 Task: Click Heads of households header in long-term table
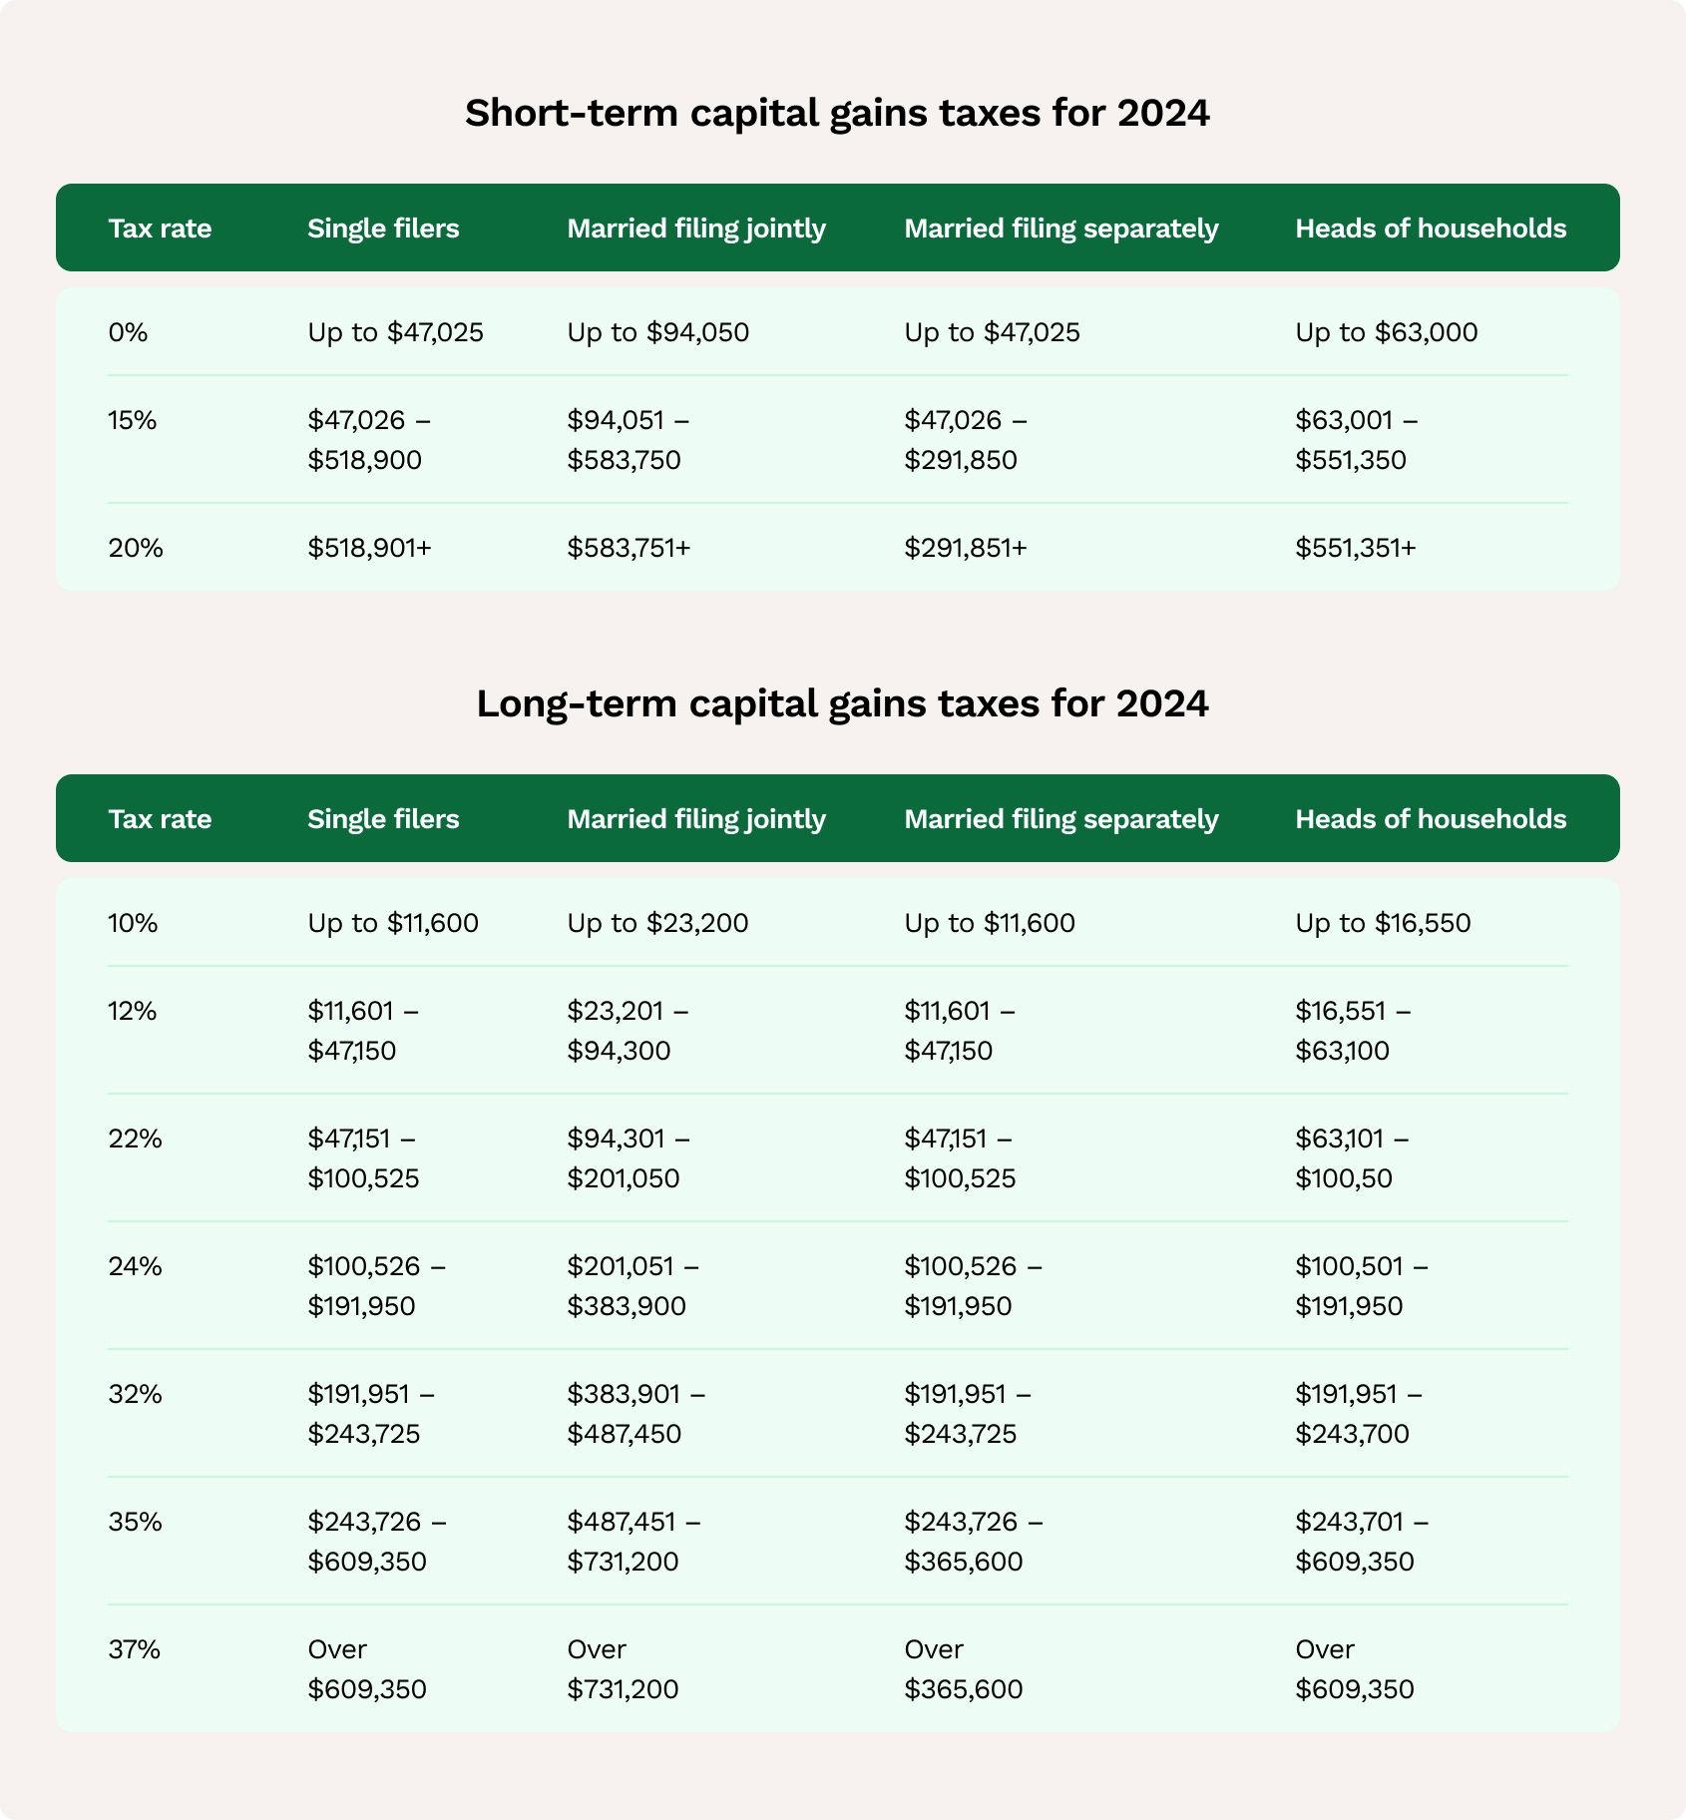pos(1431,819)
